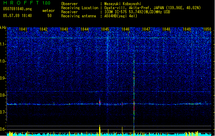Click the 1850 time axis marker
Viewport: 215px width, 136px height.
point(207,29)
